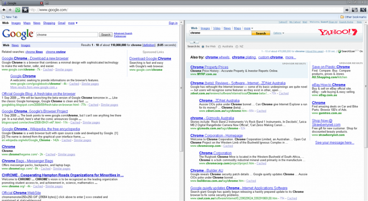Click the Google pane vertical scrollbar
Viewport: 368px width, 201px height.
(181, 88)
